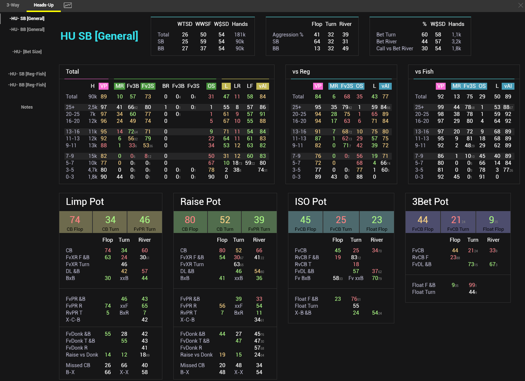Open -HU- SB [General] section
The width and height of the screenshot is (525, 381).
pos(27,19)
